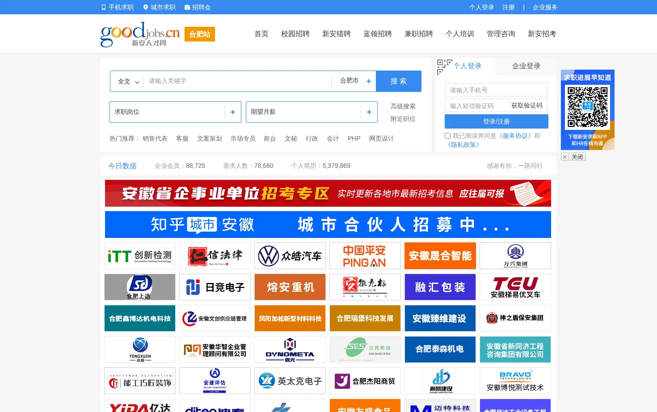Open the 隐私政策 link
The image size is (657, 412).
click(463, 145)
